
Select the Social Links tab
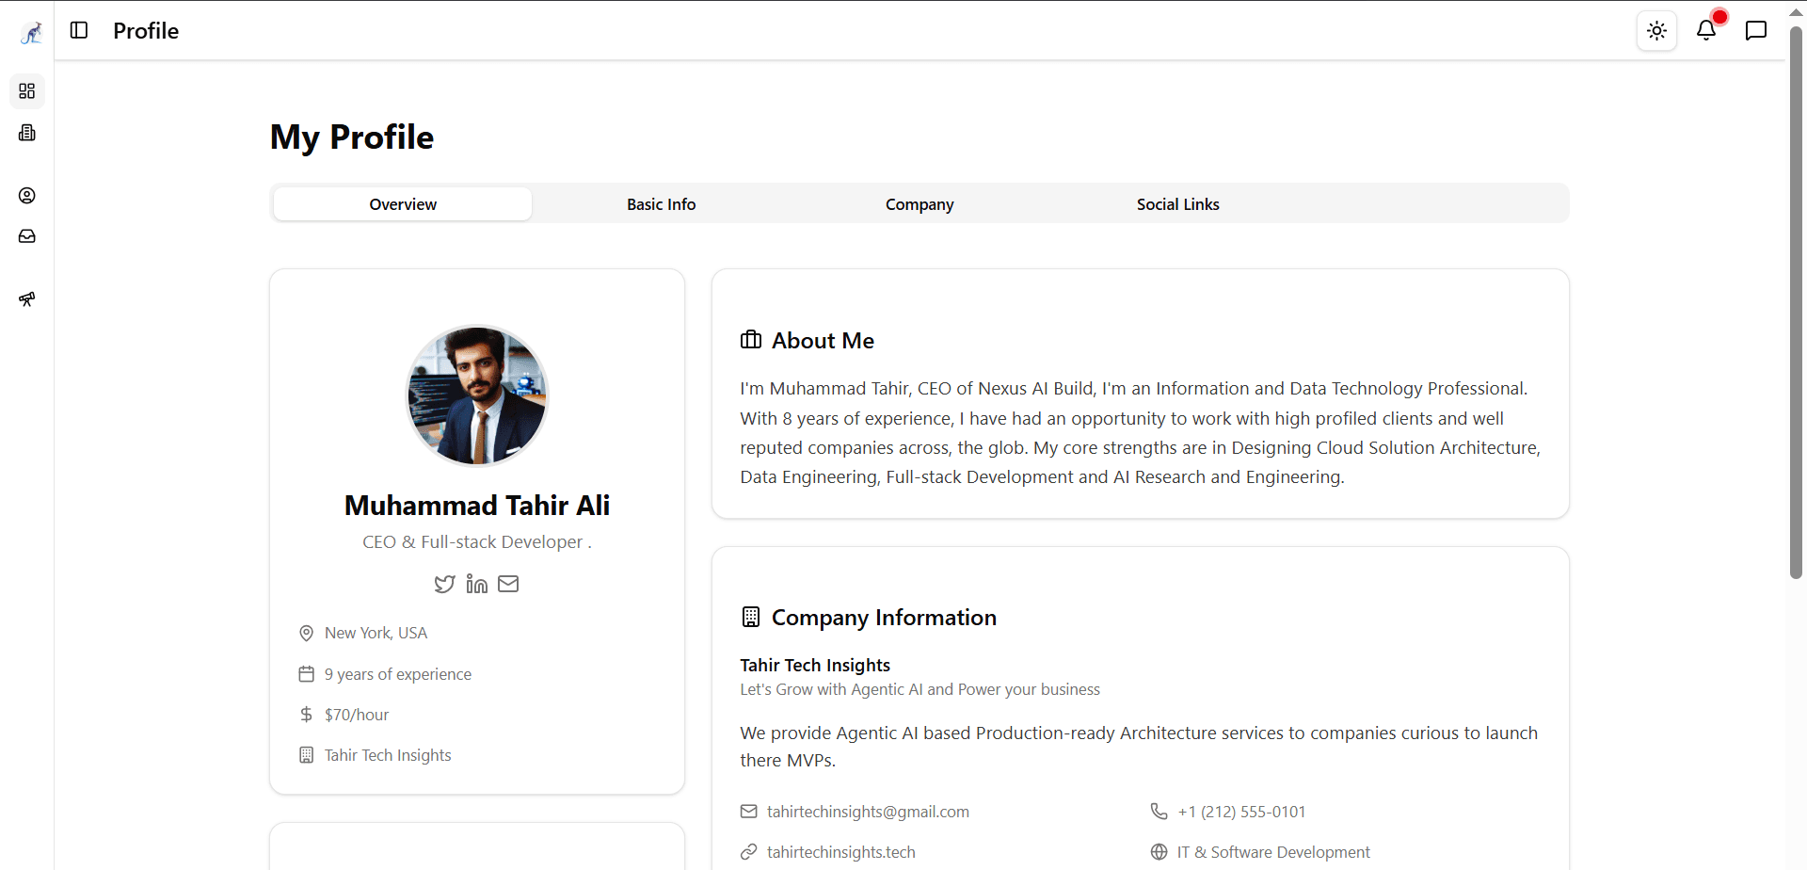[x=1177, y=203]
